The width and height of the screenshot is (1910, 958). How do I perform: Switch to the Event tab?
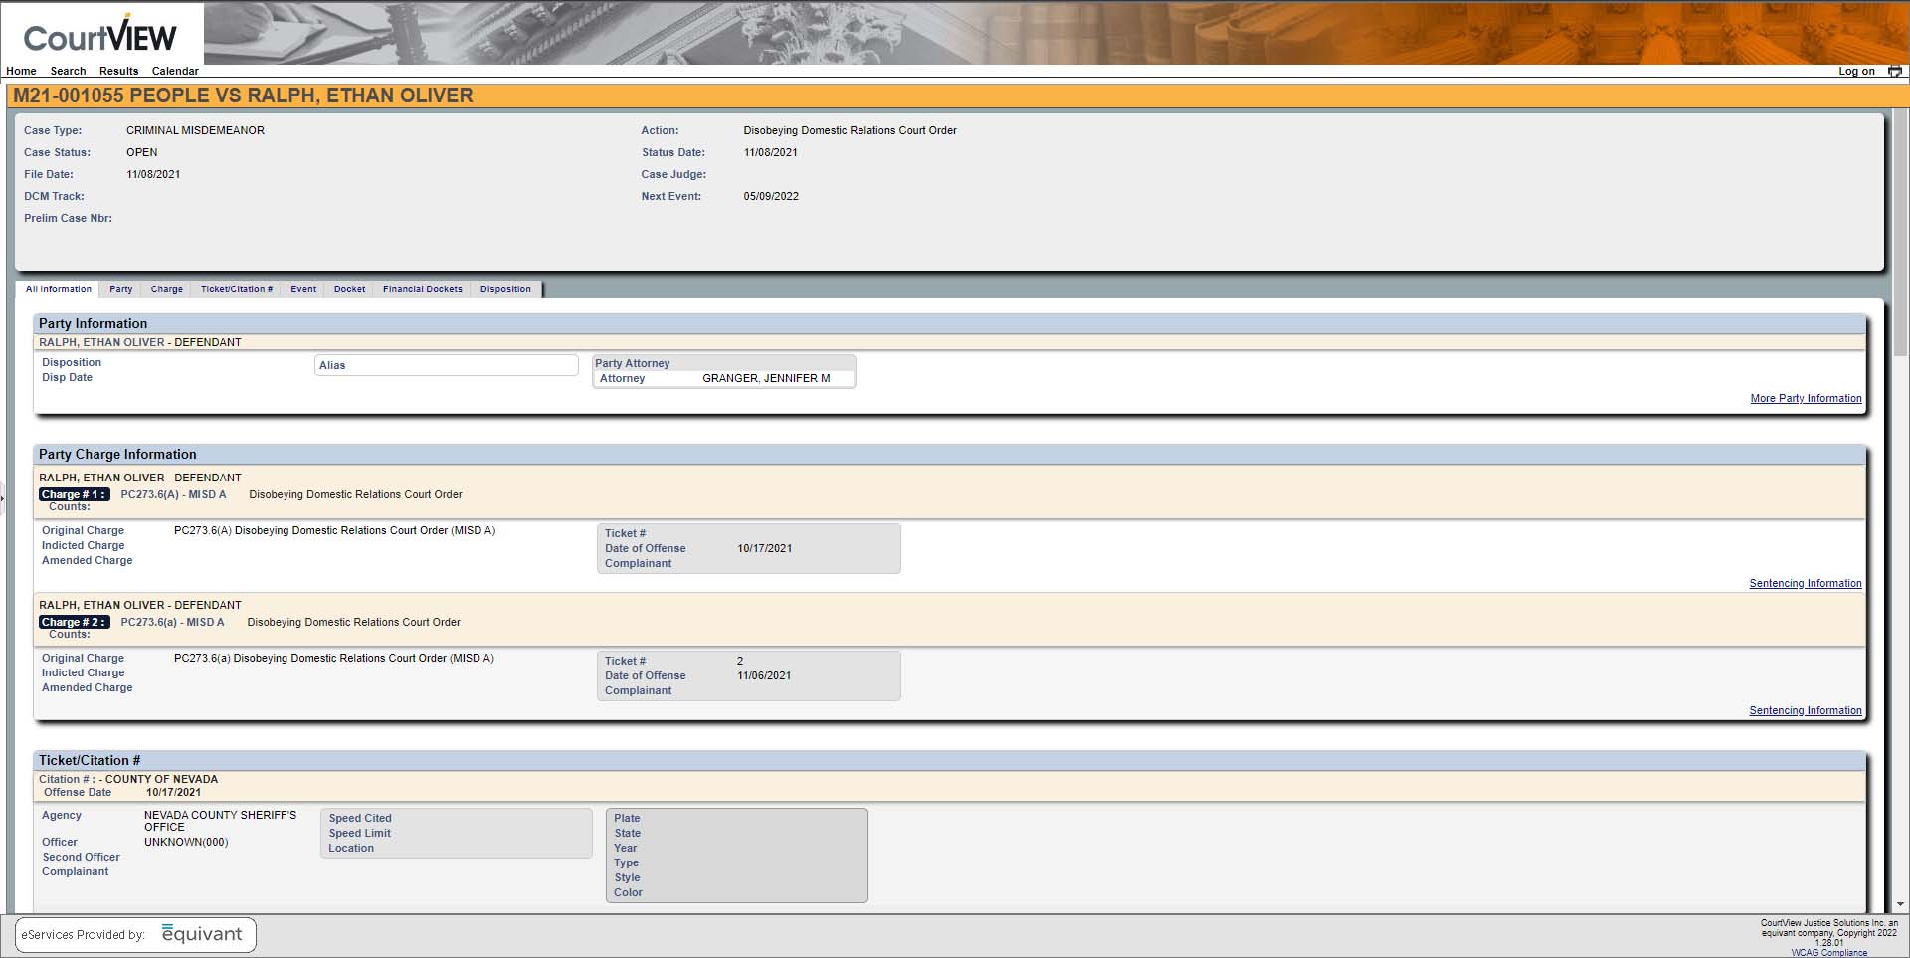303,289
